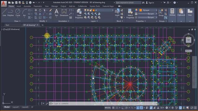Expand the Annotation panel dropdown
The width and height of the screenshot is (198, 111).
click(64, 21)
